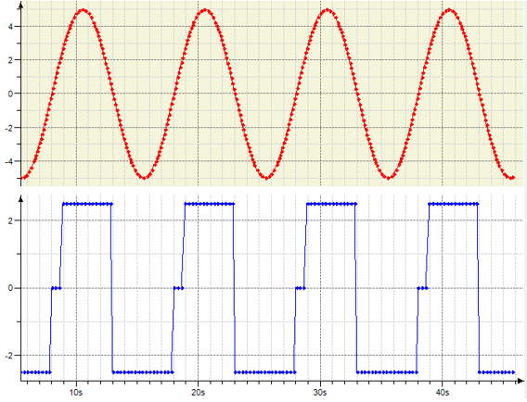
Task: Click the third blue square wave top plateau
Action: click(331, 204)
